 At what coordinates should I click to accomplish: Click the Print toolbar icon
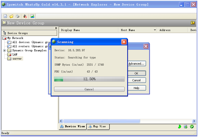17,16
